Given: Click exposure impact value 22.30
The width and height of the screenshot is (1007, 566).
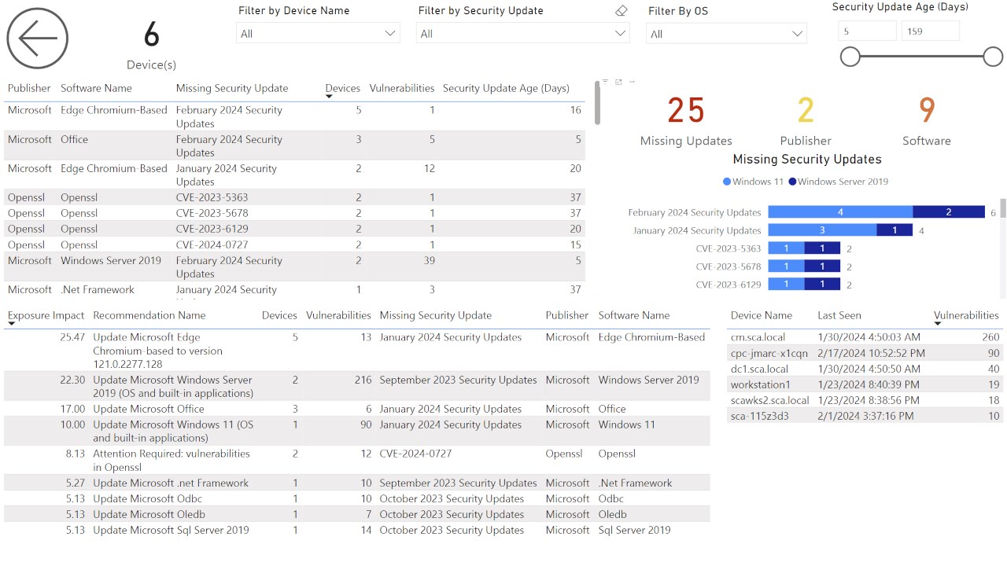Looking at the screenshot, I should coord(72,380).
